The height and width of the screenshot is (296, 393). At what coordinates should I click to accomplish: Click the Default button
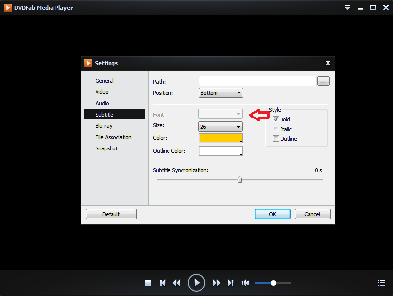tap(111, 214)
